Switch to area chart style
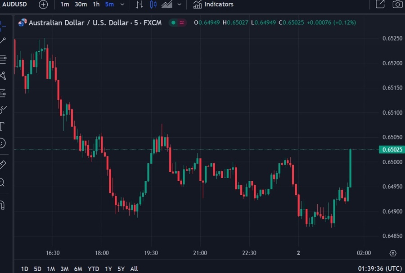 (167, 4)
